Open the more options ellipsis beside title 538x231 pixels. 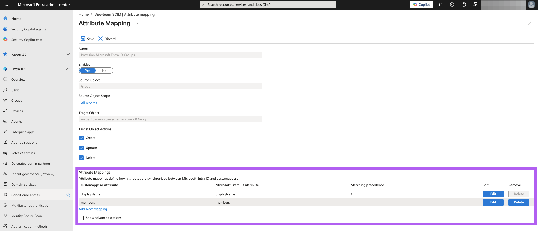tap(139, 23)
